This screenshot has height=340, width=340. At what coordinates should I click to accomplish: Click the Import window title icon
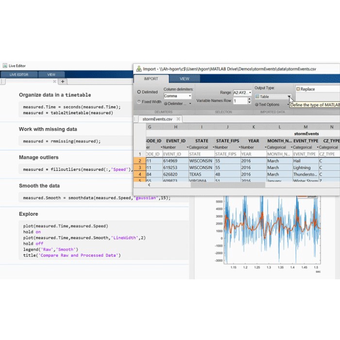tap(138, 69)
